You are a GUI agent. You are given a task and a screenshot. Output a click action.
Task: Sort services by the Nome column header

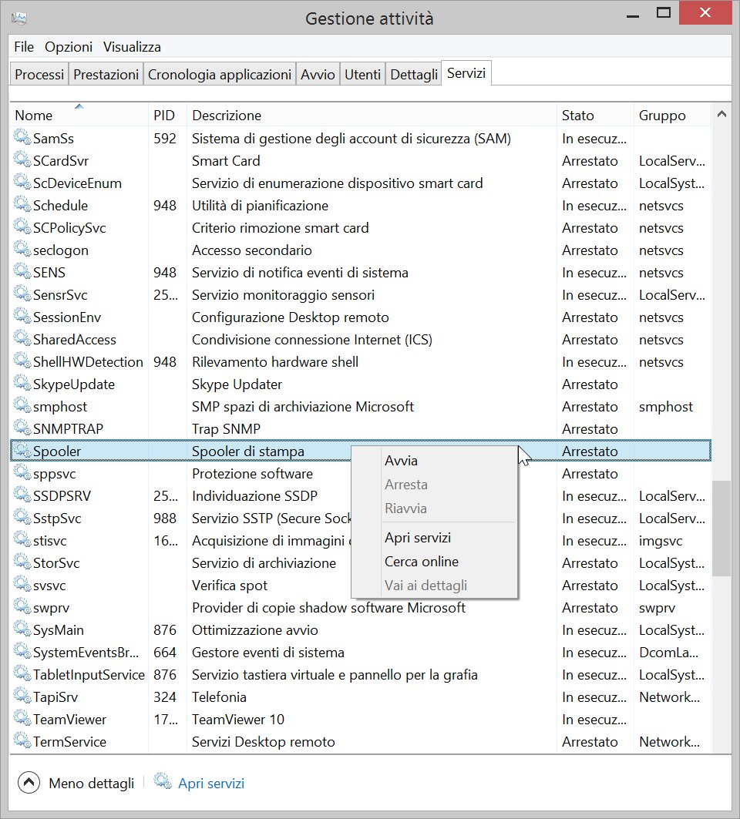[79, 115]
